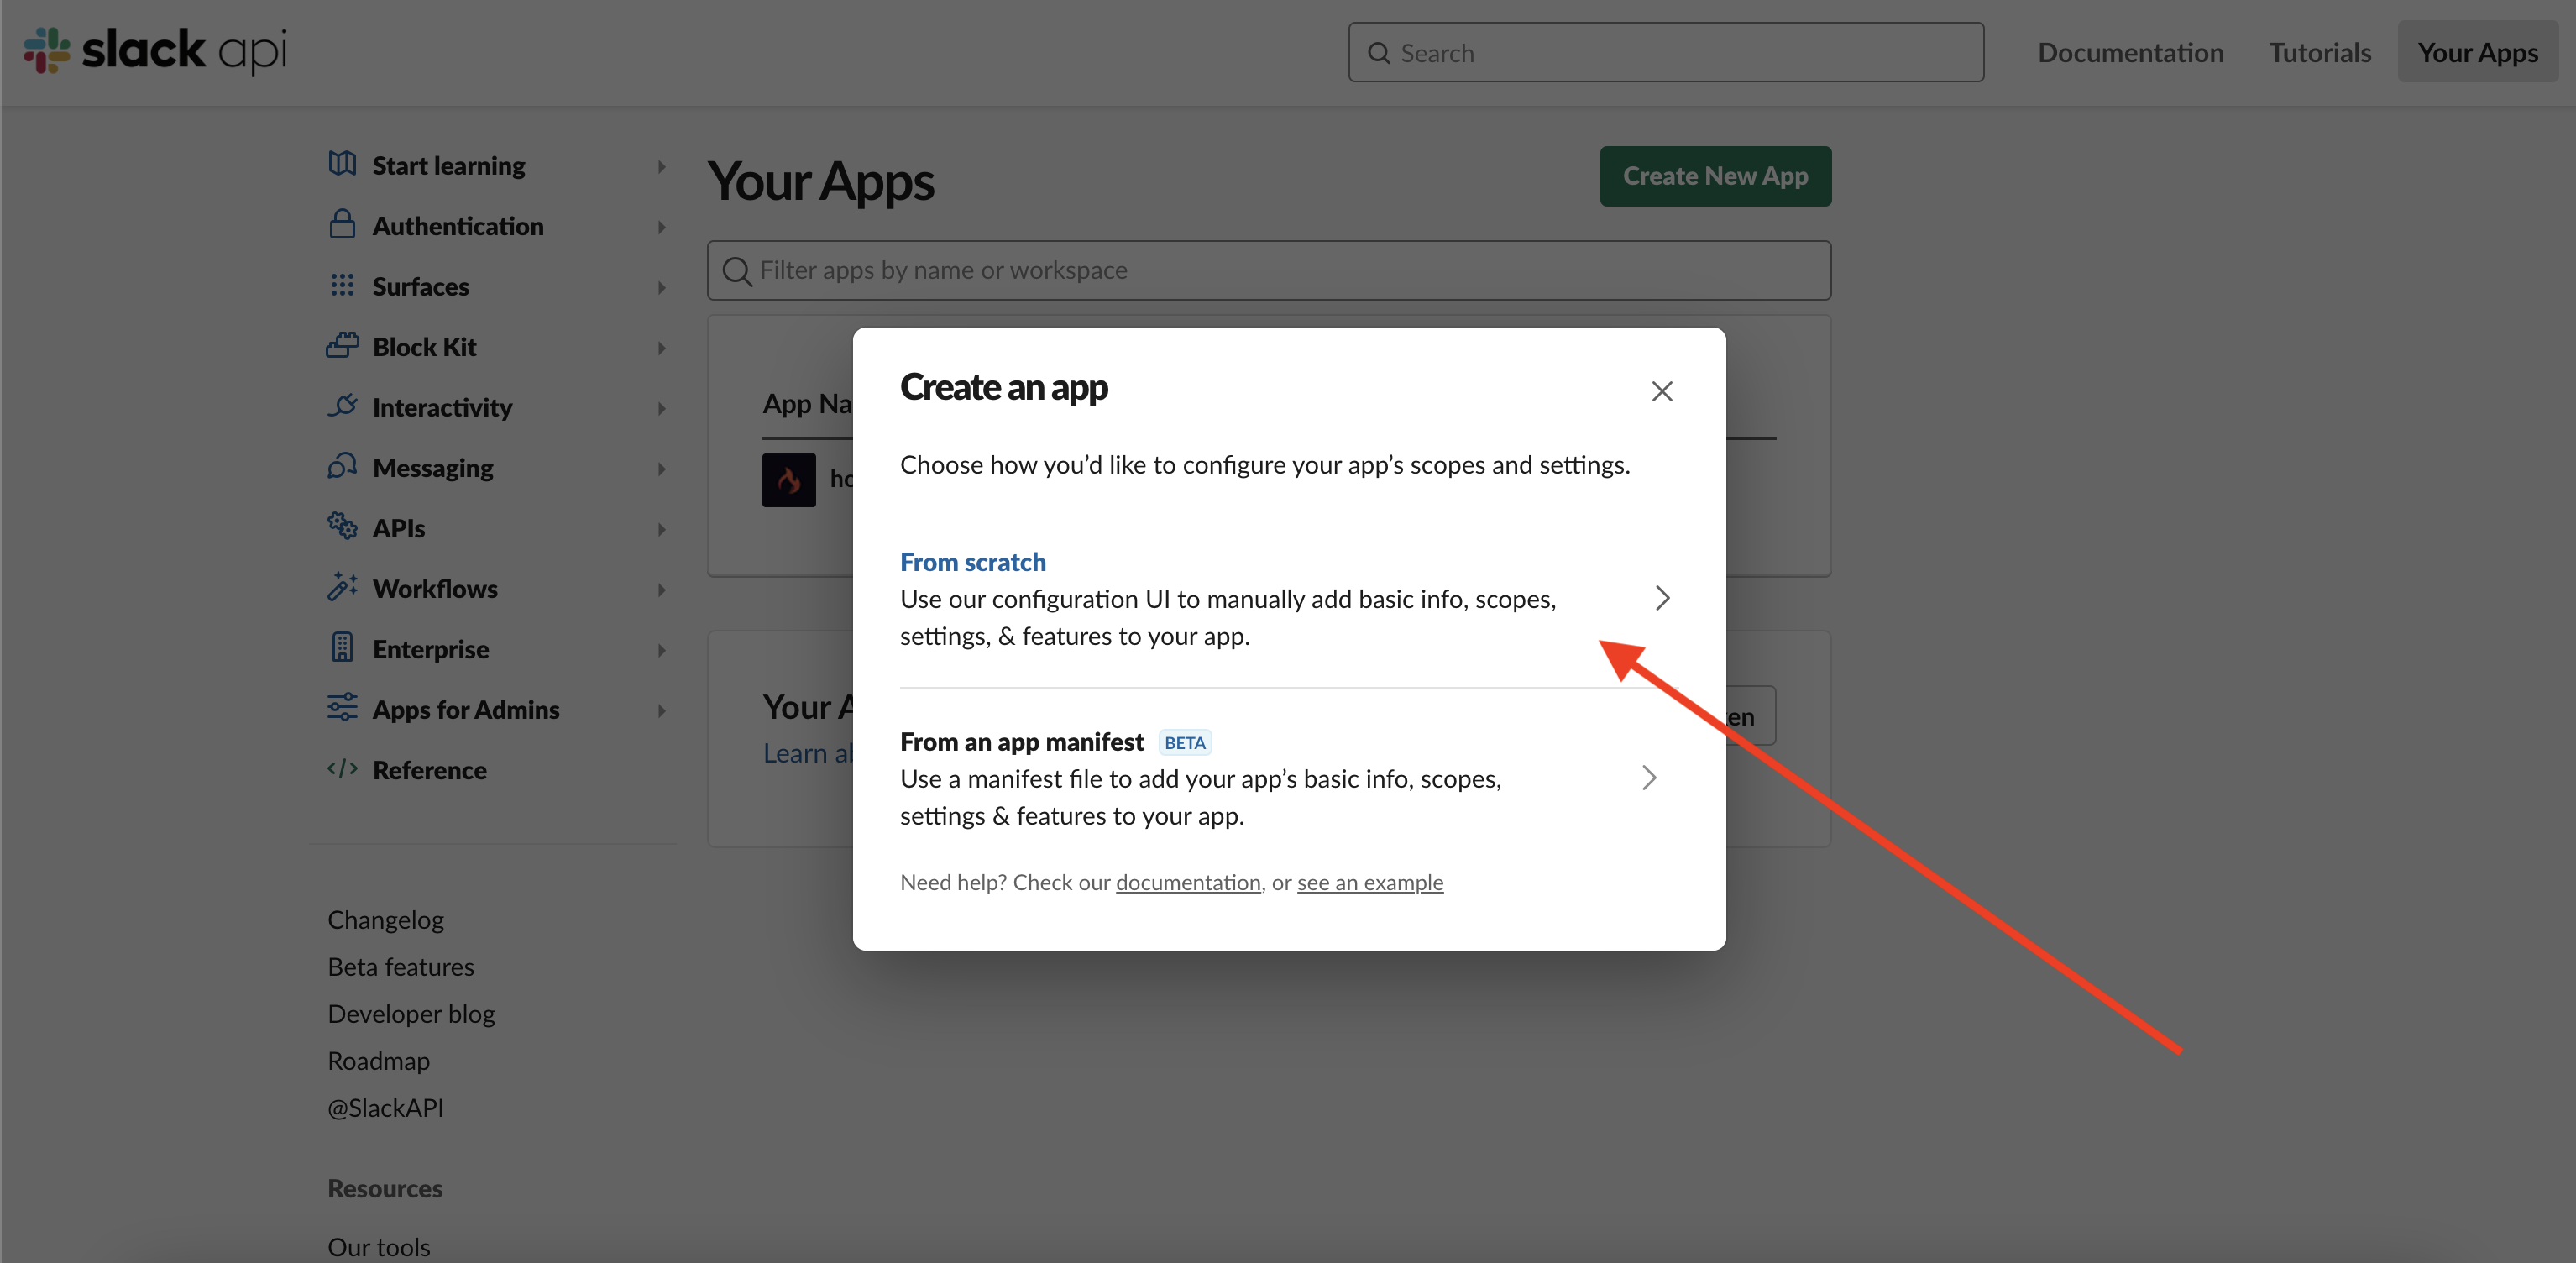Choose From scratch option chevron
The height and width of the screenshot is (1263, 2576).
tap(1661, 598)
